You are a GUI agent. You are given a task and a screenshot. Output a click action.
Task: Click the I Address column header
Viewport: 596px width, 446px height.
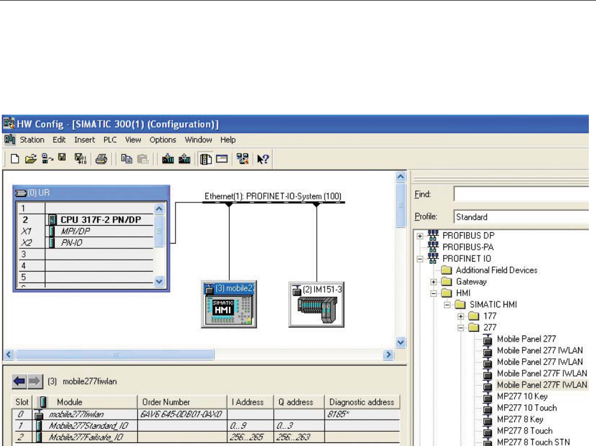[250, 402]
